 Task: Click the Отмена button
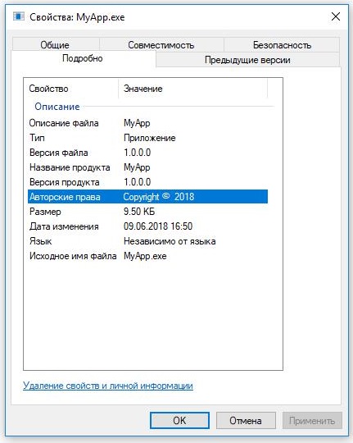(x=246, y=420)
